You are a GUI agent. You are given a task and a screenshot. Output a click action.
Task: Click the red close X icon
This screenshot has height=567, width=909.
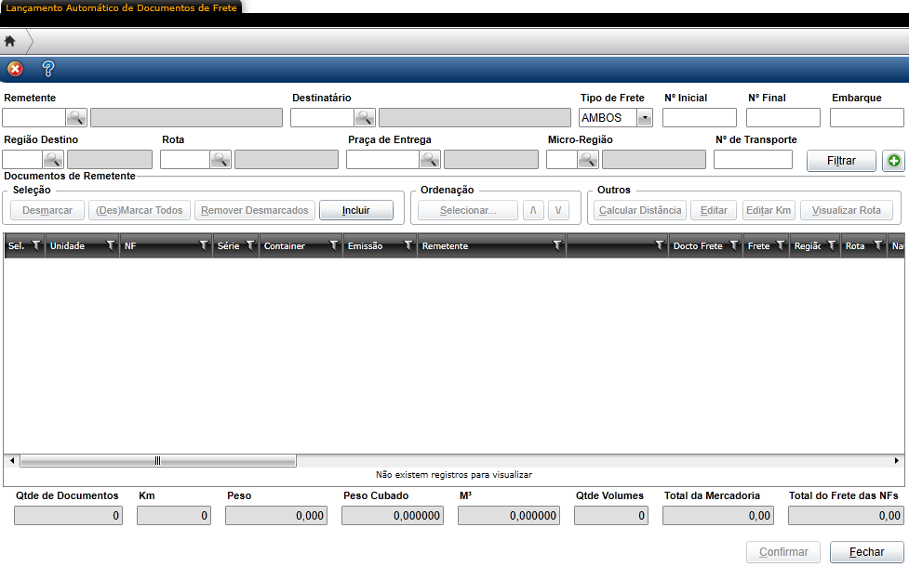coord(15,69)
